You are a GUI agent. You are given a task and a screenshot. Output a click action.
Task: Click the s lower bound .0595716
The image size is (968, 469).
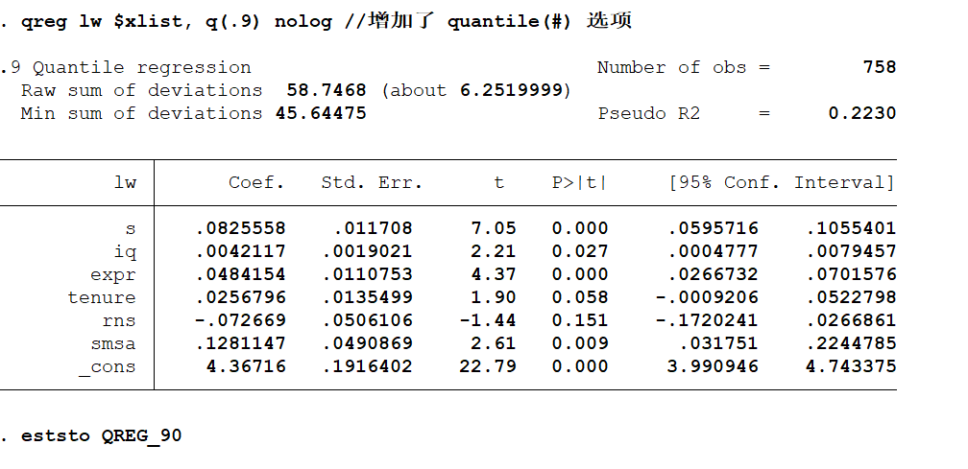pos(713,228)
